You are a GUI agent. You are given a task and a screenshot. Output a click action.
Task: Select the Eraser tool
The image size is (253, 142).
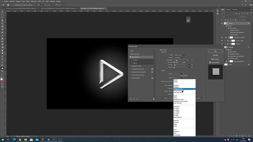pos(2,45)
